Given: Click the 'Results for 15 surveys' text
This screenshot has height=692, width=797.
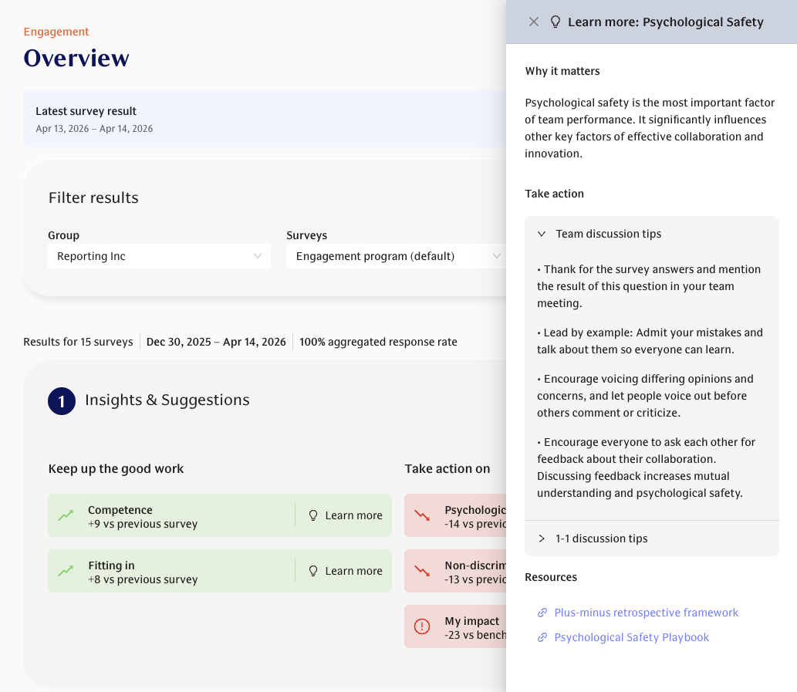Looking at the screenshot, I should point(78,342).
